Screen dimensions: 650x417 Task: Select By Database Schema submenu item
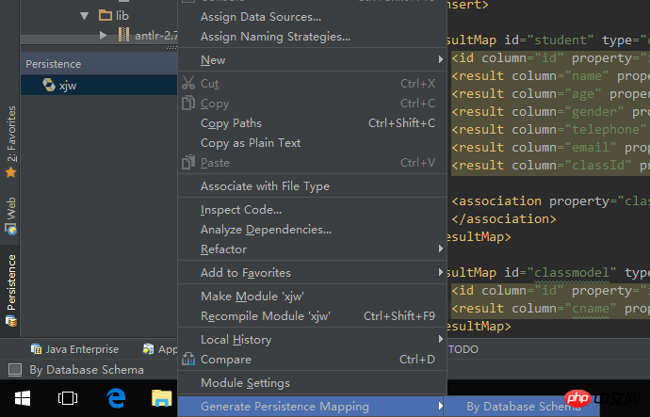pyautogui.click(x=523, y=407)
